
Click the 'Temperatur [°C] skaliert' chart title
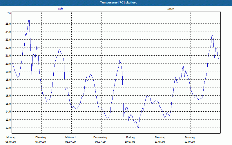point(118,3)
